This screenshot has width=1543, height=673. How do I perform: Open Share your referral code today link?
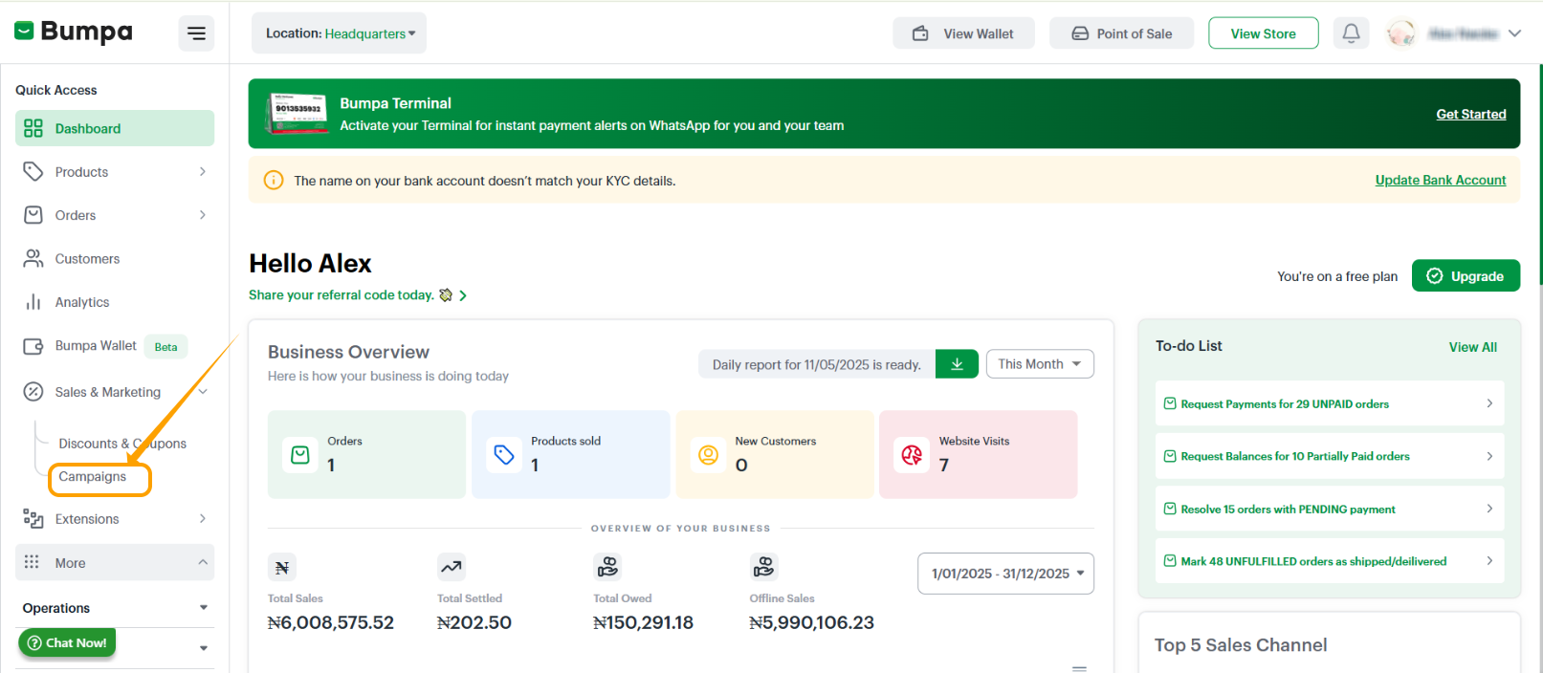(x=342, y=295)
